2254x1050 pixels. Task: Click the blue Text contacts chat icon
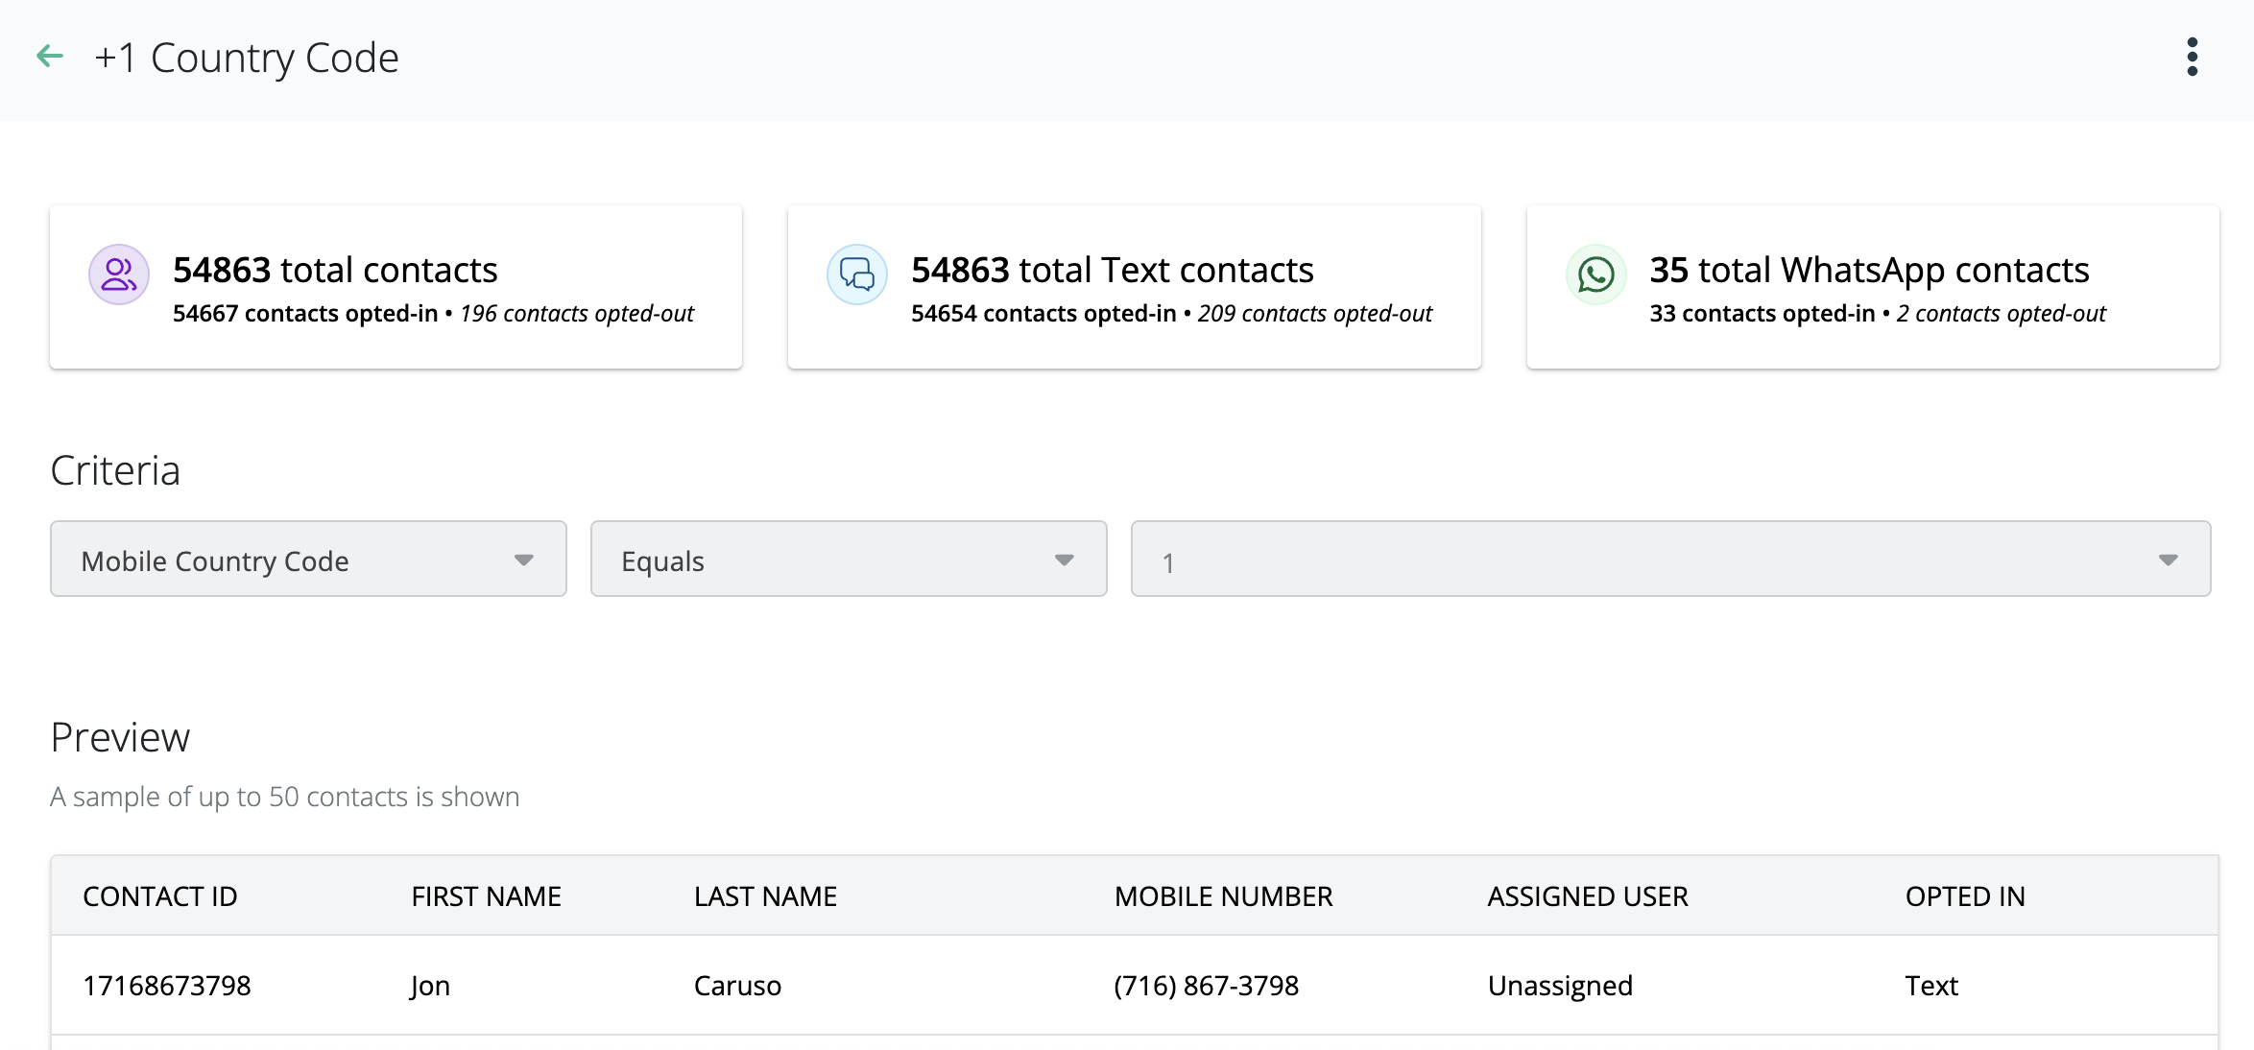(x=856, y=274)
